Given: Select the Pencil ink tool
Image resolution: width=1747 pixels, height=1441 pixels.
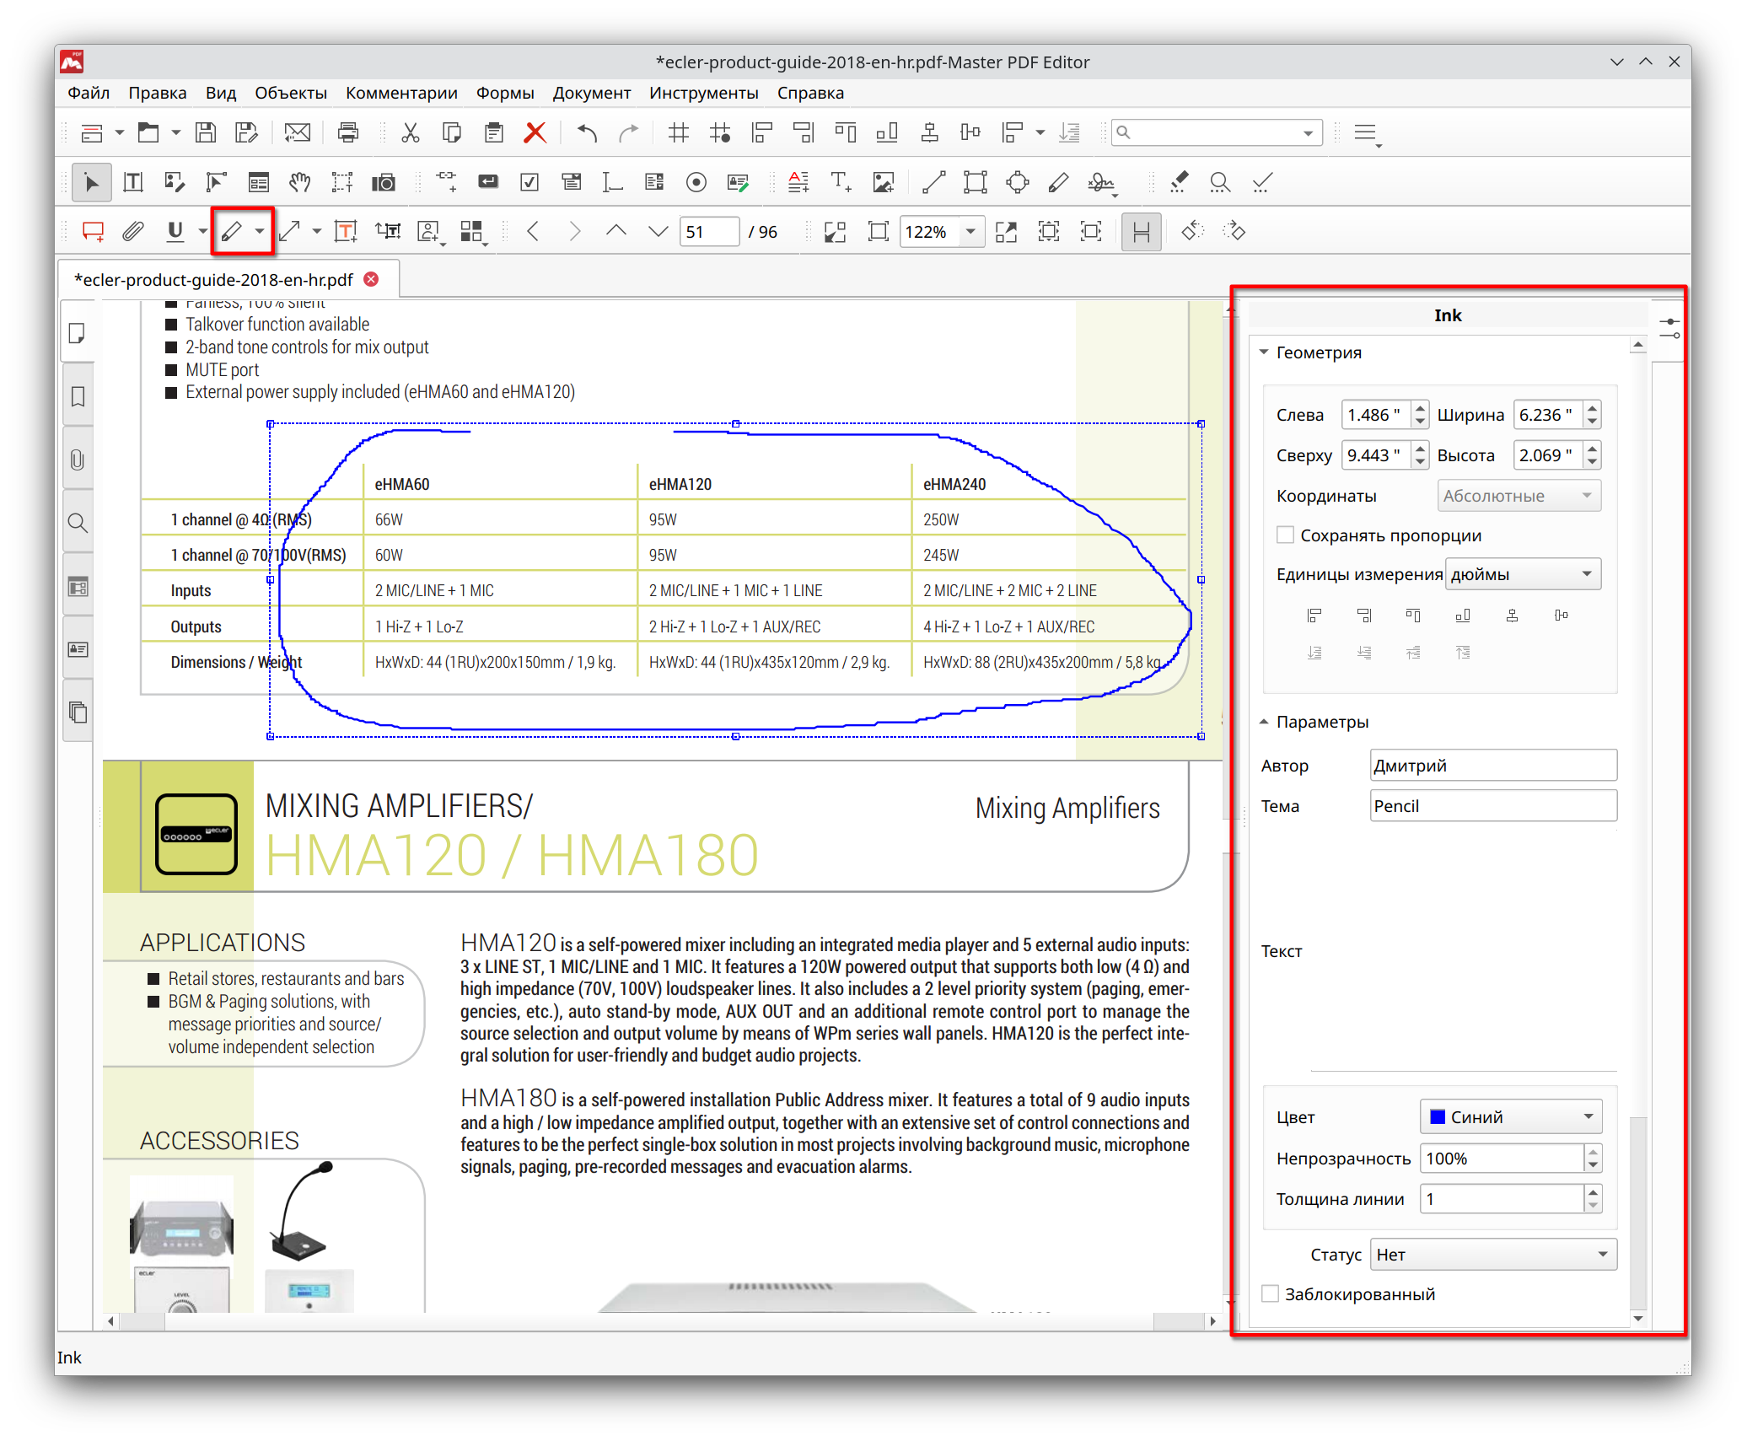Looking at the screenshot, I should coord(231,231).
